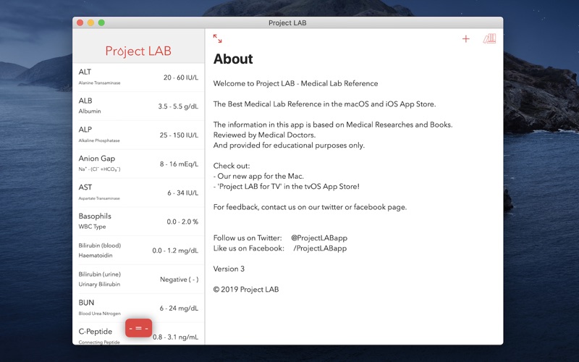Select the ALB Albumin row
This screenshot has width=579, height=362.
(x=138, y=106)
